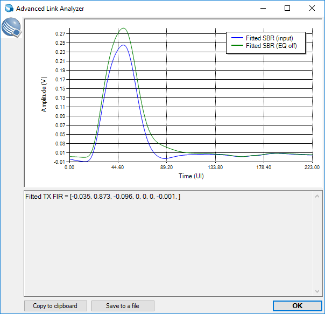Maximize the Advanced Link Analyzer window

(287, 8)
